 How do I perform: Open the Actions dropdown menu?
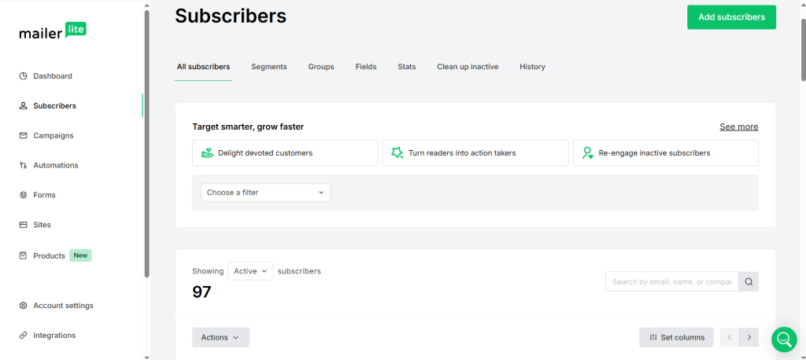[x=220, y=337]
